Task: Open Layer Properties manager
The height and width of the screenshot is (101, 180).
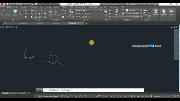Action: point(71,13)
